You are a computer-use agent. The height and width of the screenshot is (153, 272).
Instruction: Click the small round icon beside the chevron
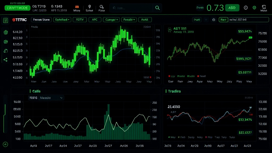pyautogui.click(x=214, y=20)
